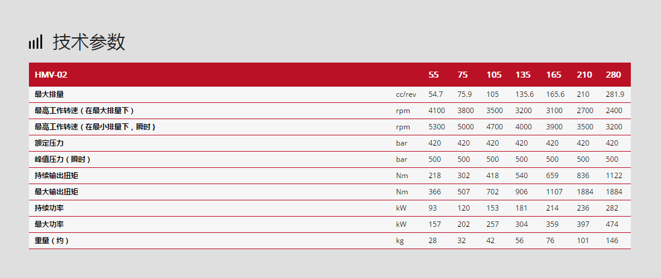Select the HMV-02 table header label
661x278 pixels.
tap(51, 75)
